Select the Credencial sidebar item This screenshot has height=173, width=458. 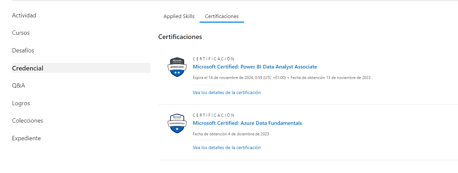coord(81,68)
